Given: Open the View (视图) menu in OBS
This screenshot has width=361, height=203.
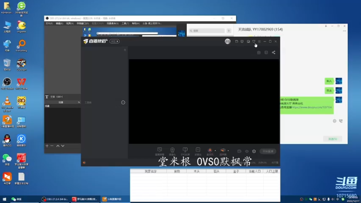Looking at the screenshot, I should pos(70,23).
